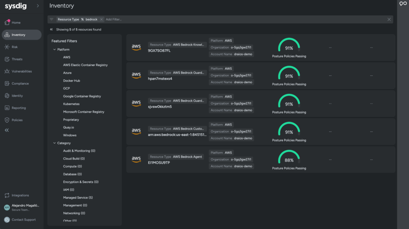Filter by AWS platform
The image size is (409, 229).
[67, 57]
